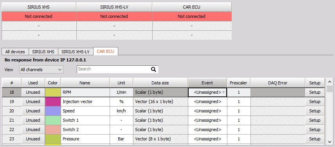Toggle Unused button for Pressure channel
335x147 pixels.
tap(33, 139)
